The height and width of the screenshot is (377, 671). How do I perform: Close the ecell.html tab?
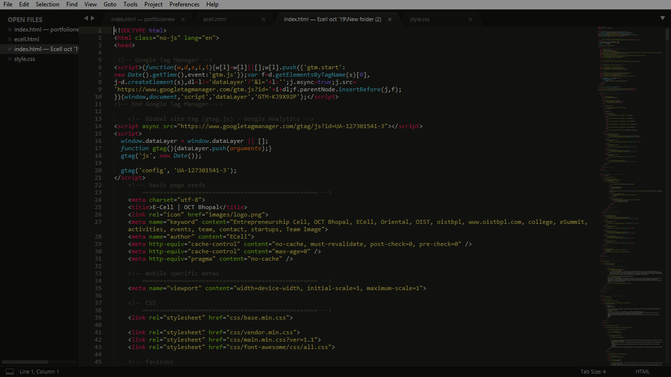point(263,19)
